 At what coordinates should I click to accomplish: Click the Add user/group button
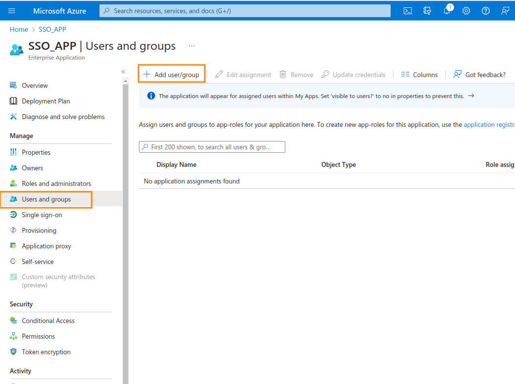pyautogui.click(x=171, y=75)
